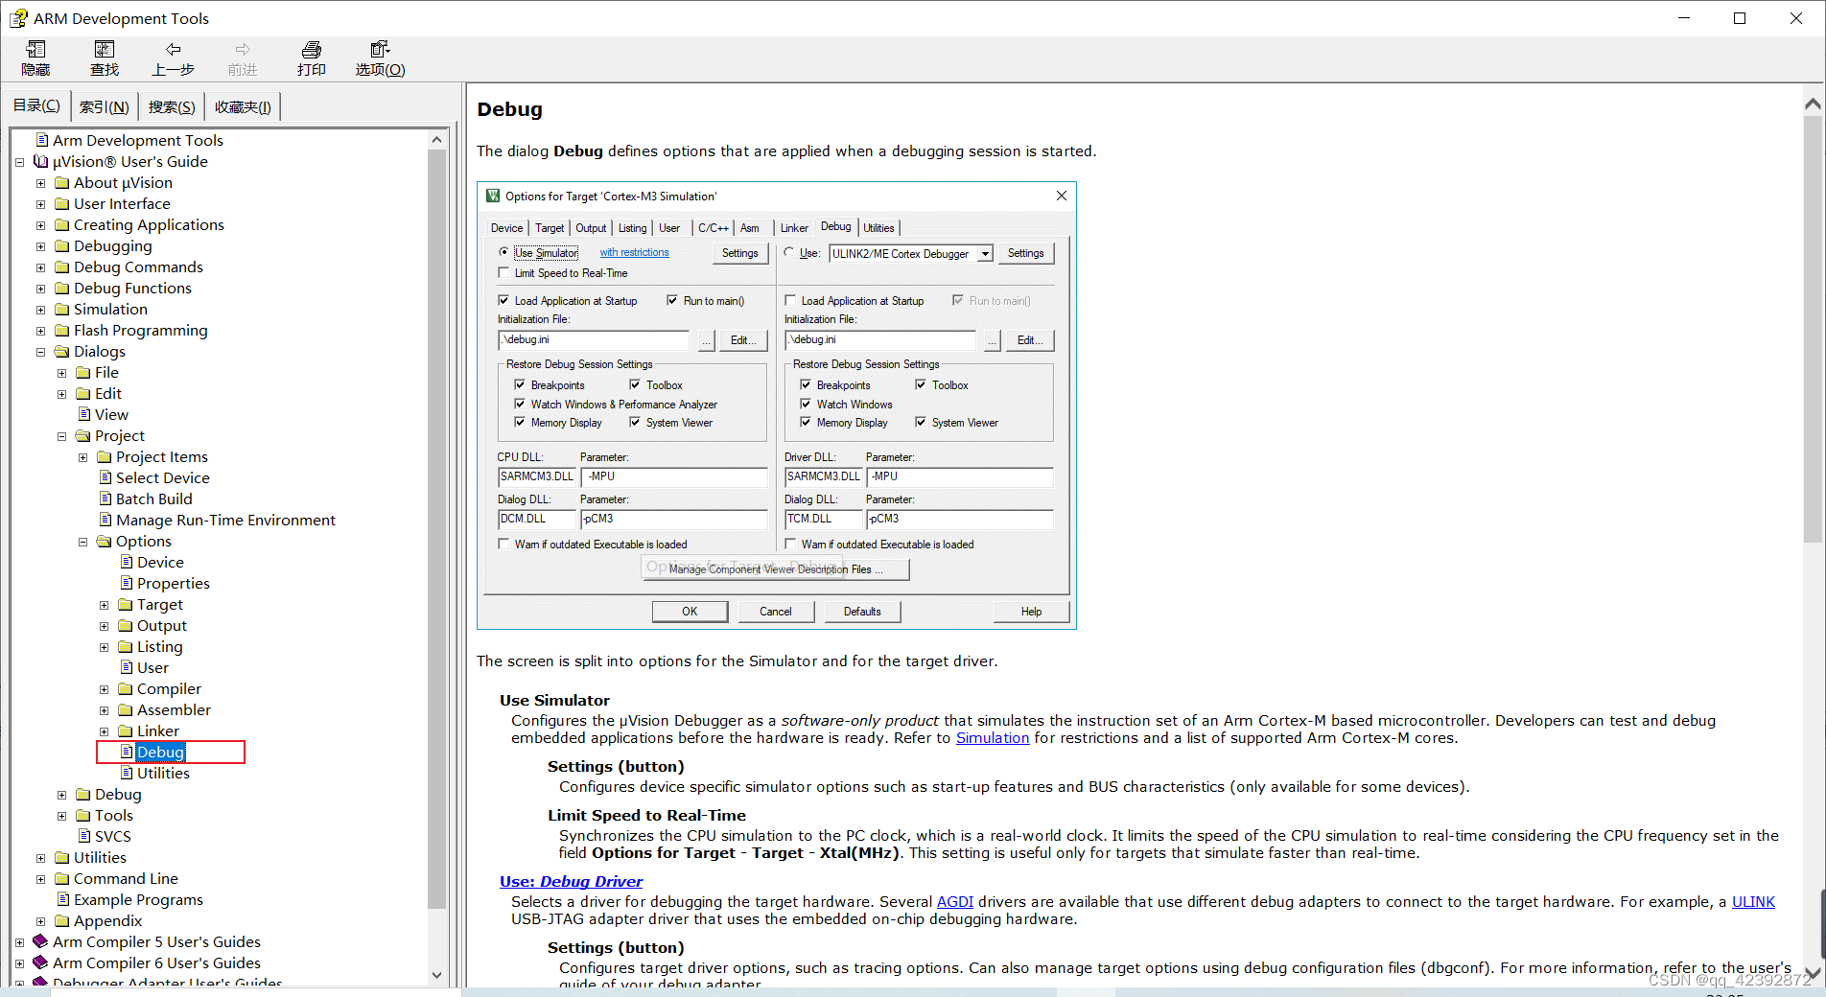Open the Options (选项) toolbar icon

coord(380,49)
